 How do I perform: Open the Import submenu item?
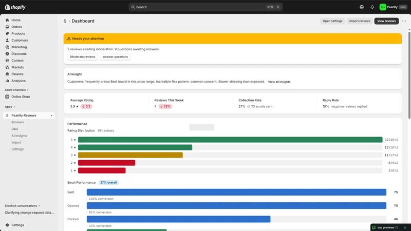[16, 143]
